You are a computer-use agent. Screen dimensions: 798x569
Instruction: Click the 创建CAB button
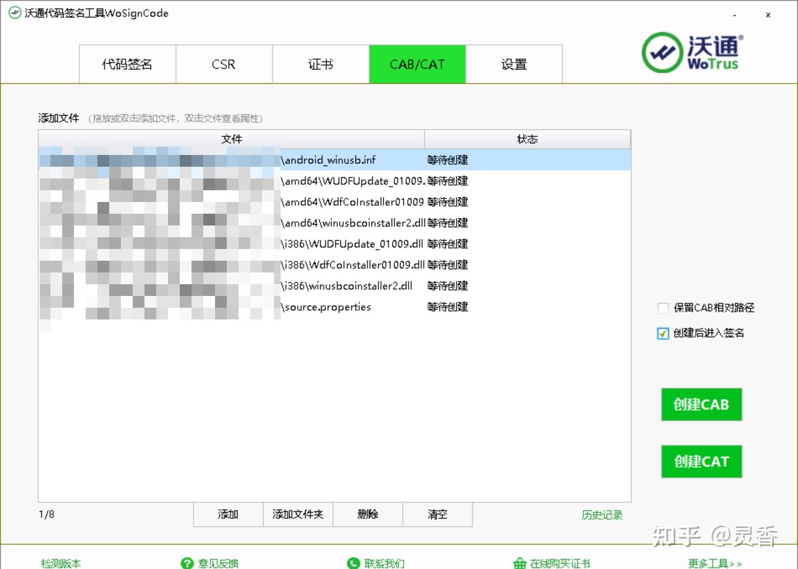(x=702, y=405)
